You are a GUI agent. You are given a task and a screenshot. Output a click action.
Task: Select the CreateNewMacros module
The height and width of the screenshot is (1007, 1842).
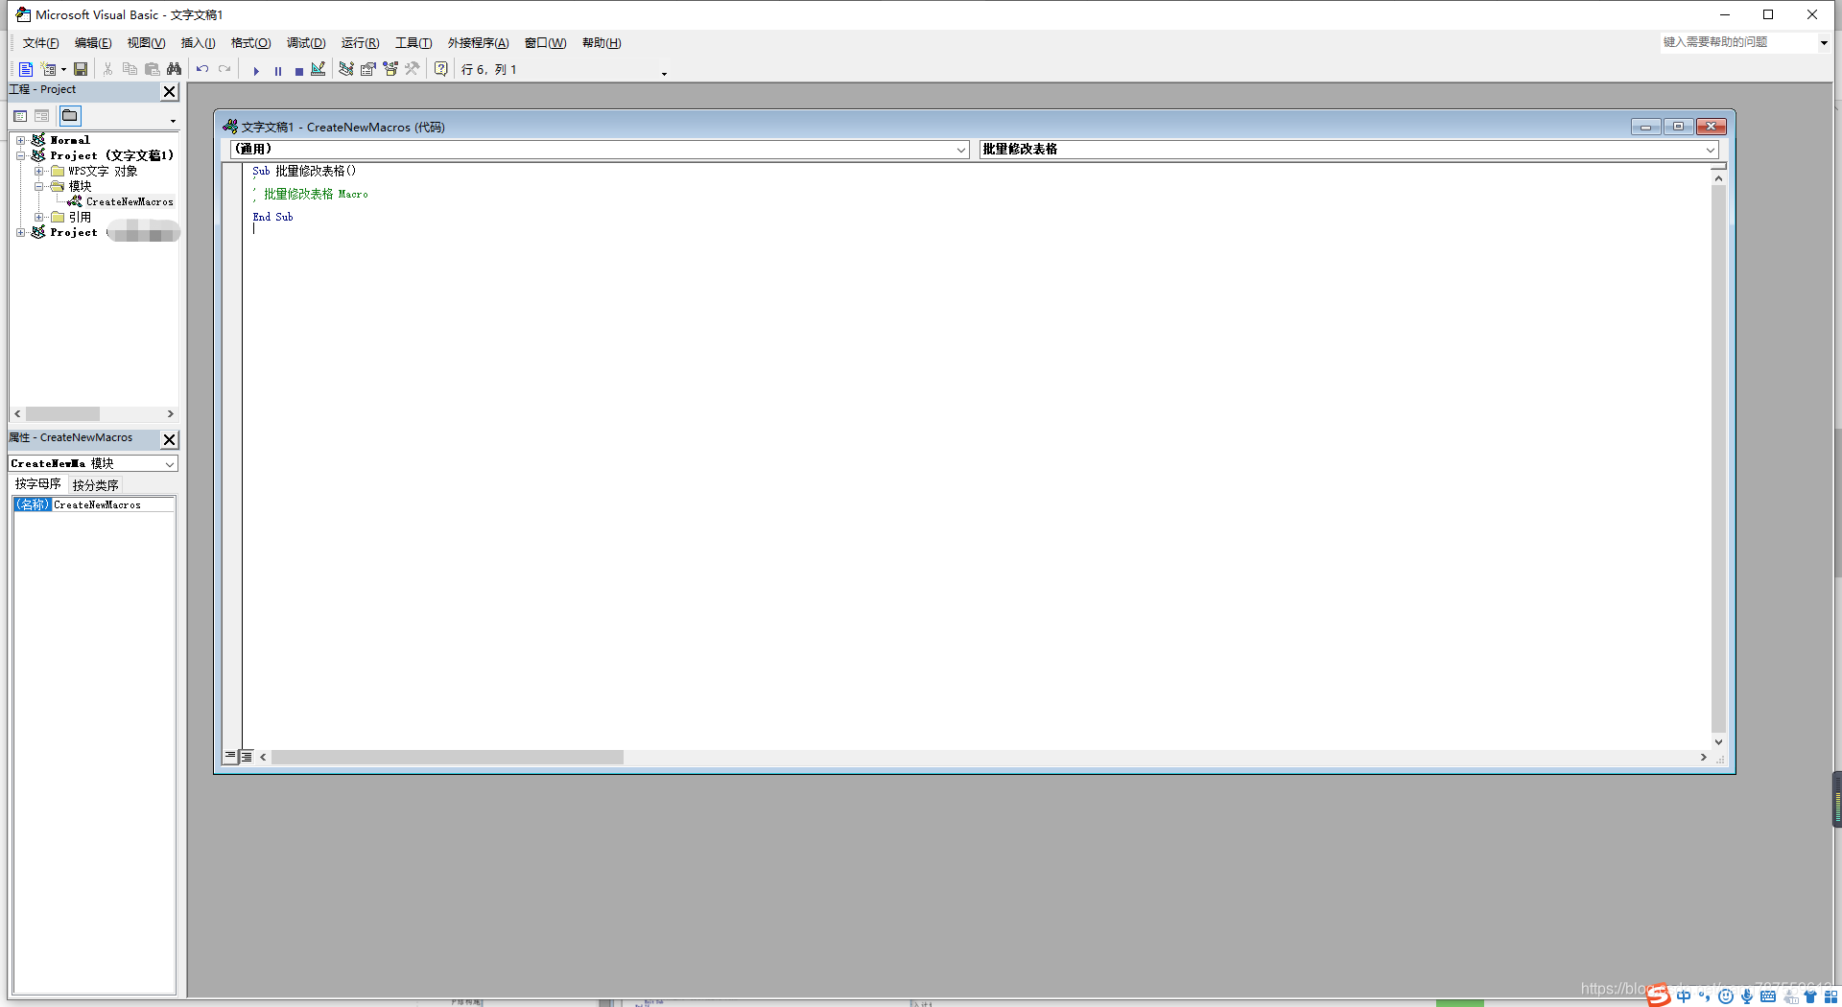coord(130,201)
